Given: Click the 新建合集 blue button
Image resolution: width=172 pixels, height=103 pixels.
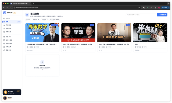Looking at the screenshot, I should [x=162, y=15].
